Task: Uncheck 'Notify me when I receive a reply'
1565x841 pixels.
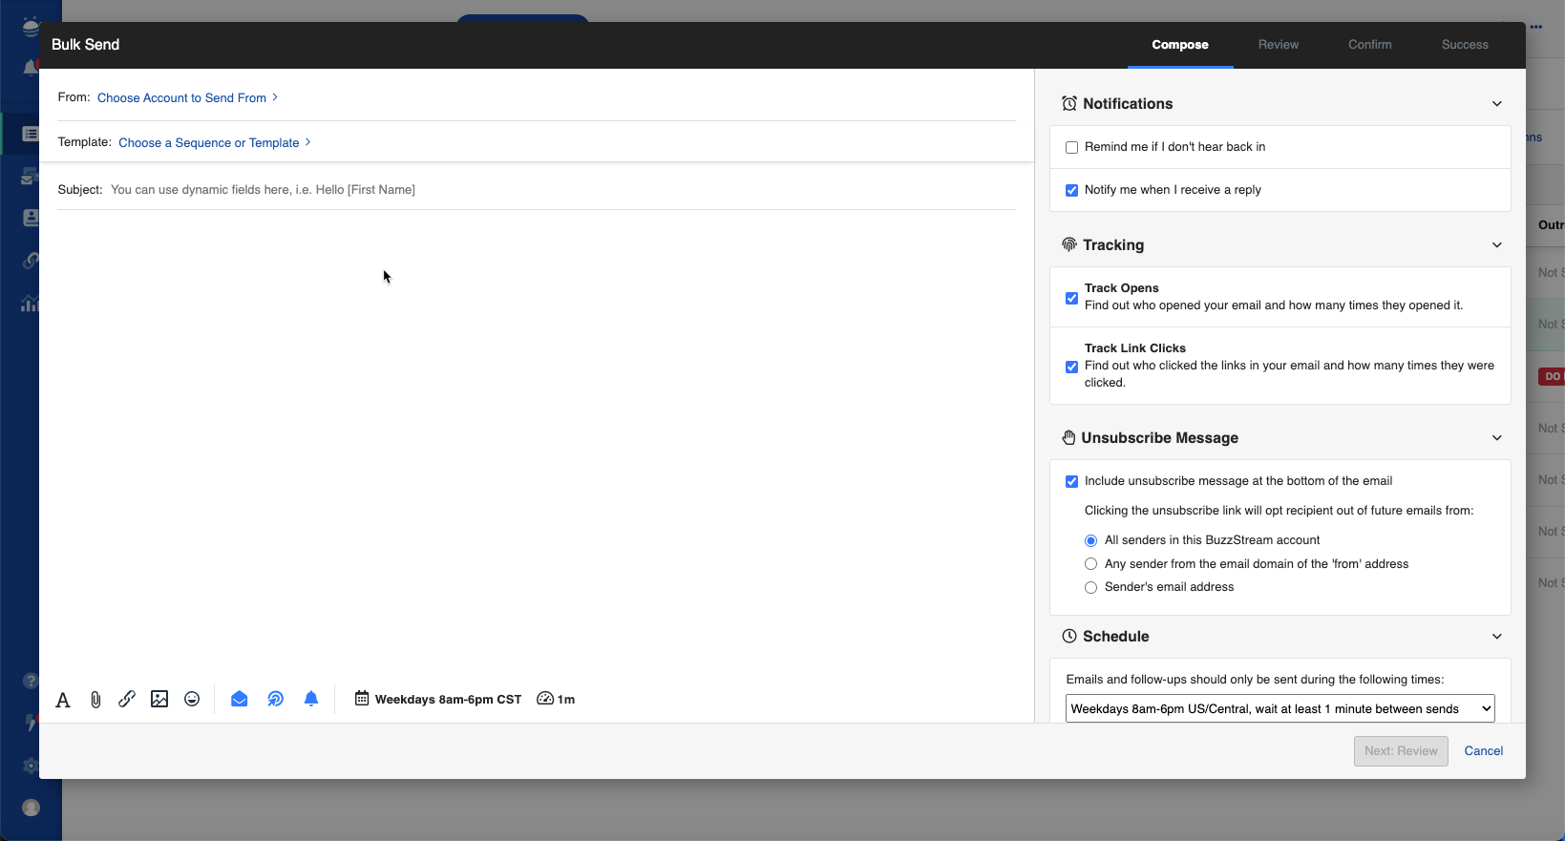Action: tap(1071, 190)
